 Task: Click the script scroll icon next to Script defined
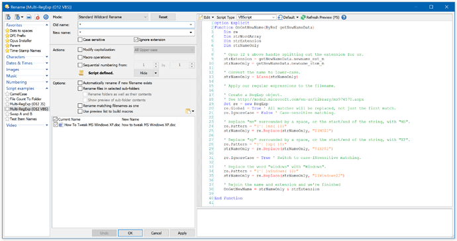81,73
